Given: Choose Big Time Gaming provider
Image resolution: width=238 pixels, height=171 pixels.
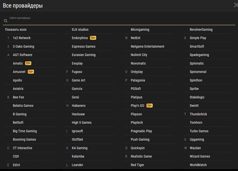Looking at the screenshot, I should coord(25,131).
